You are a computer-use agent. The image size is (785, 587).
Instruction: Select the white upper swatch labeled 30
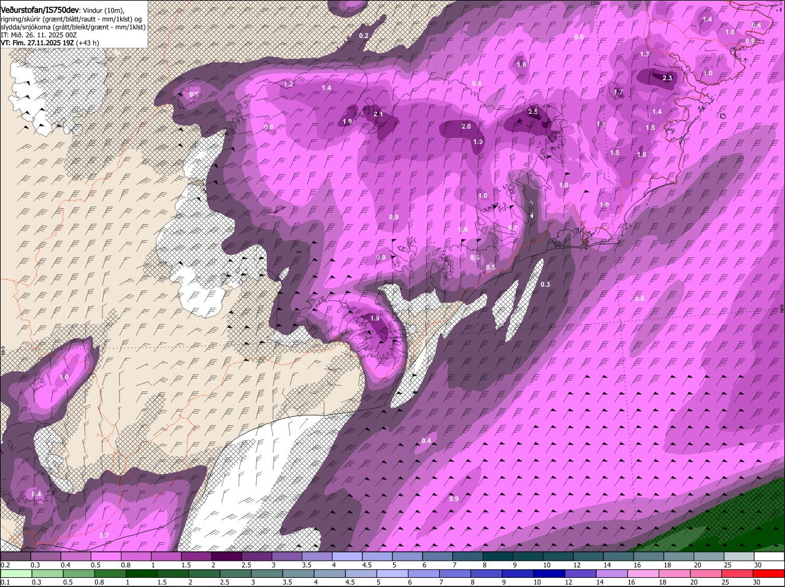point(770,556)
